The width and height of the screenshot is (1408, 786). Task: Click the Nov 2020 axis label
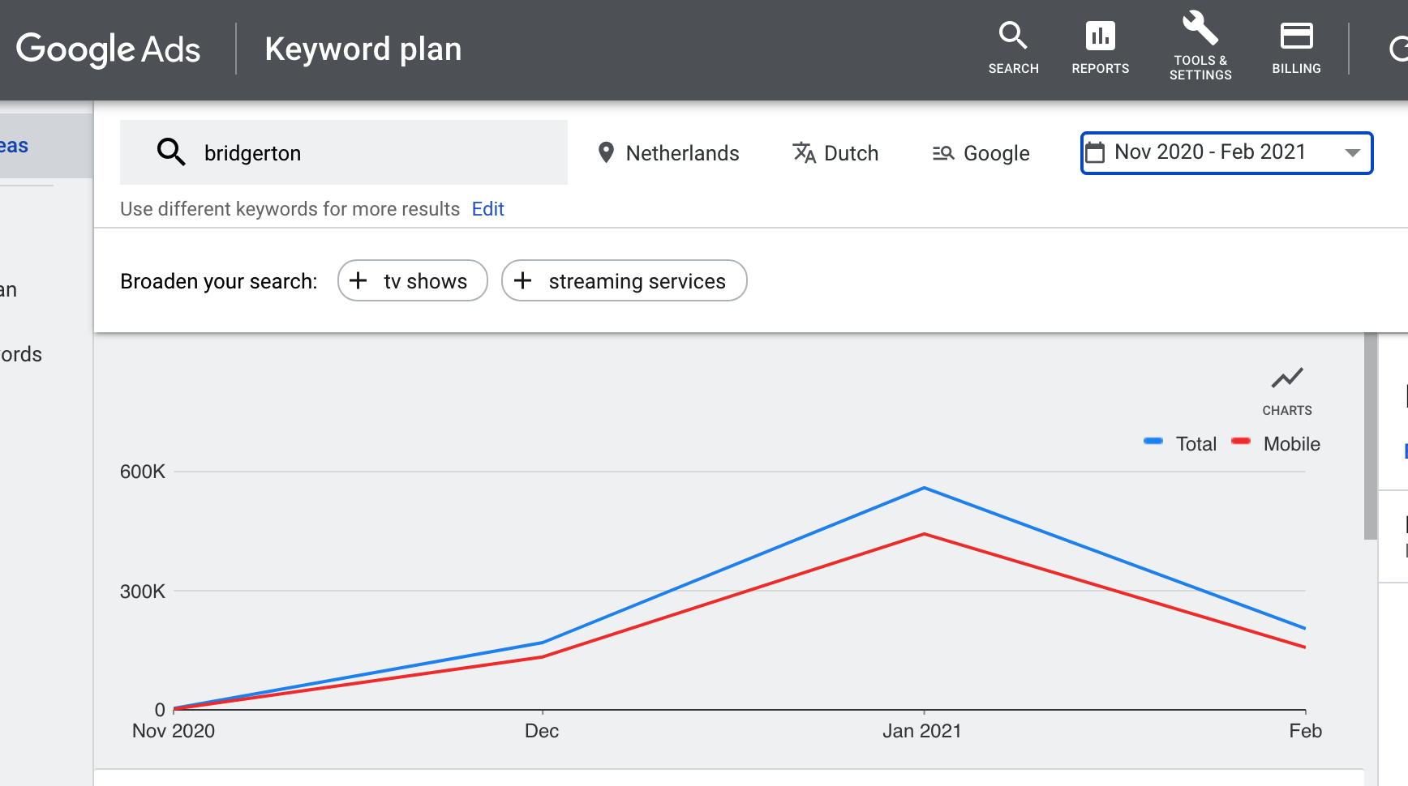tap(174, 731)
